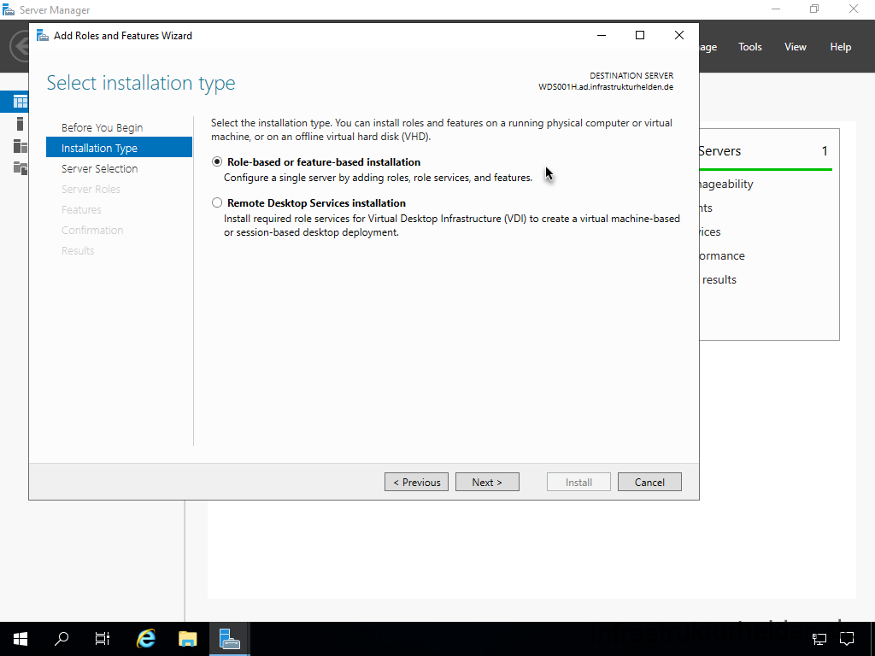The image size is (875, 656).
Task: Click the Previous button
Action: click(x=416, y=482)
